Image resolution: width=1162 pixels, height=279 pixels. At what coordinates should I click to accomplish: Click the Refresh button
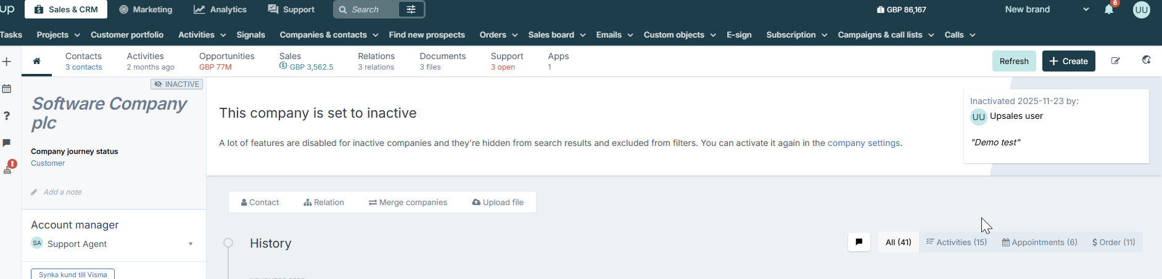click(x=1014, y=61)
